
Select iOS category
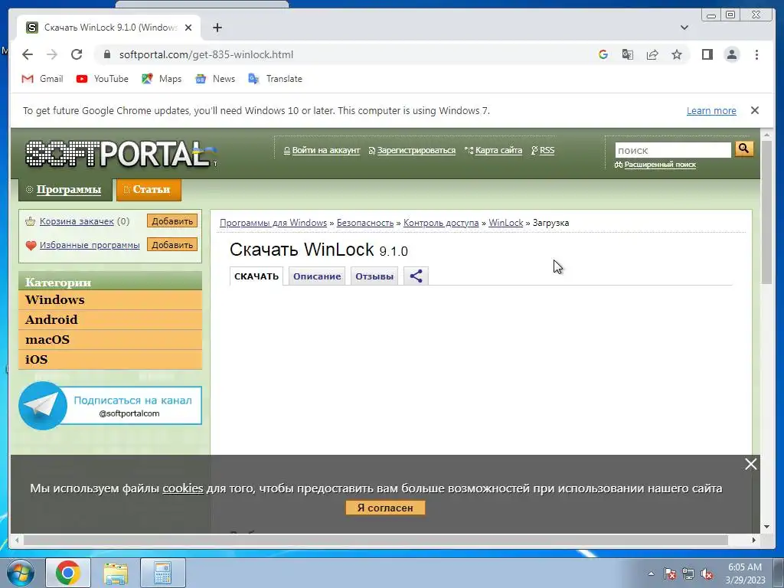pos(110,360)
